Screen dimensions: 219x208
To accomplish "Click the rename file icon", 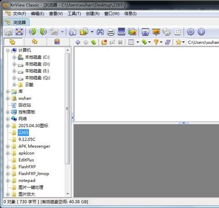I will click(x=112, y=42).
